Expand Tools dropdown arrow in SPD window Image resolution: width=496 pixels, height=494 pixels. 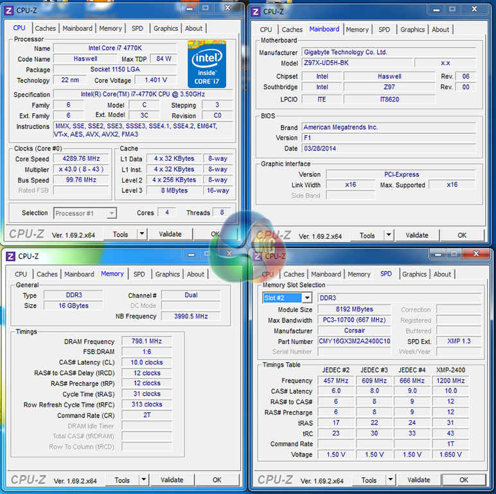point(390,480)
